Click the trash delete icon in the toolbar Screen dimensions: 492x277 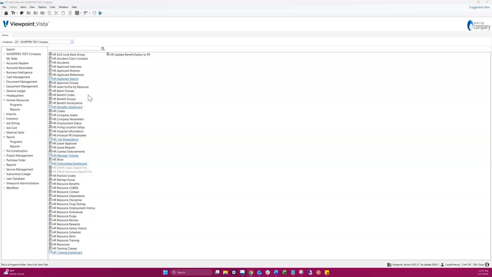(x=70, y=13)
